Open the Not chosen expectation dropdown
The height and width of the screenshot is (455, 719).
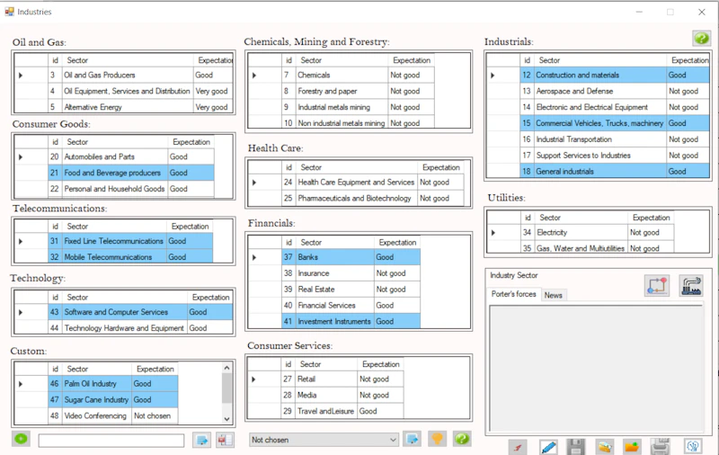[x=324, y=440]
